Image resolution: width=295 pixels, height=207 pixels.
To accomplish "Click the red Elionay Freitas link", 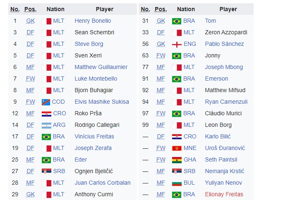I will [x=224, y=194].
